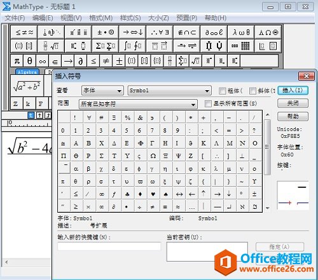Select the ∀ symbol in the grid
This screenshot has height=280, width=318.
(x=89, y=117)
